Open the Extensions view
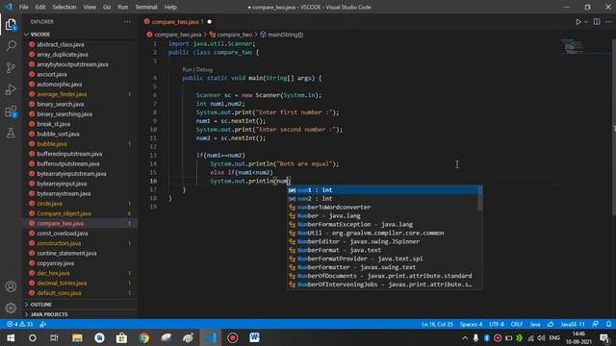This screenshot has width=616, height=346. pyautogui.click(x=11, y=111)
